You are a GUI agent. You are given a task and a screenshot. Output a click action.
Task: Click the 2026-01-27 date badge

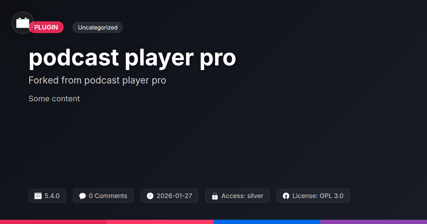pos(169,196)
